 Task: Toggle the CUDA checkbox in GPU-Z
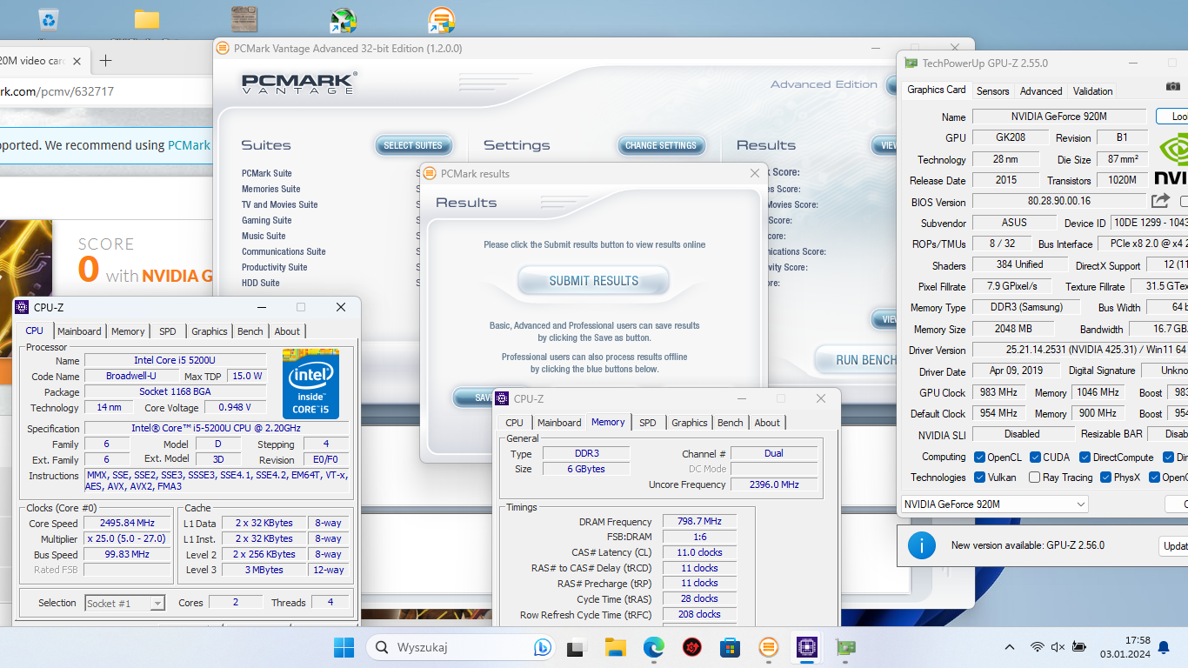point(1036,458)
